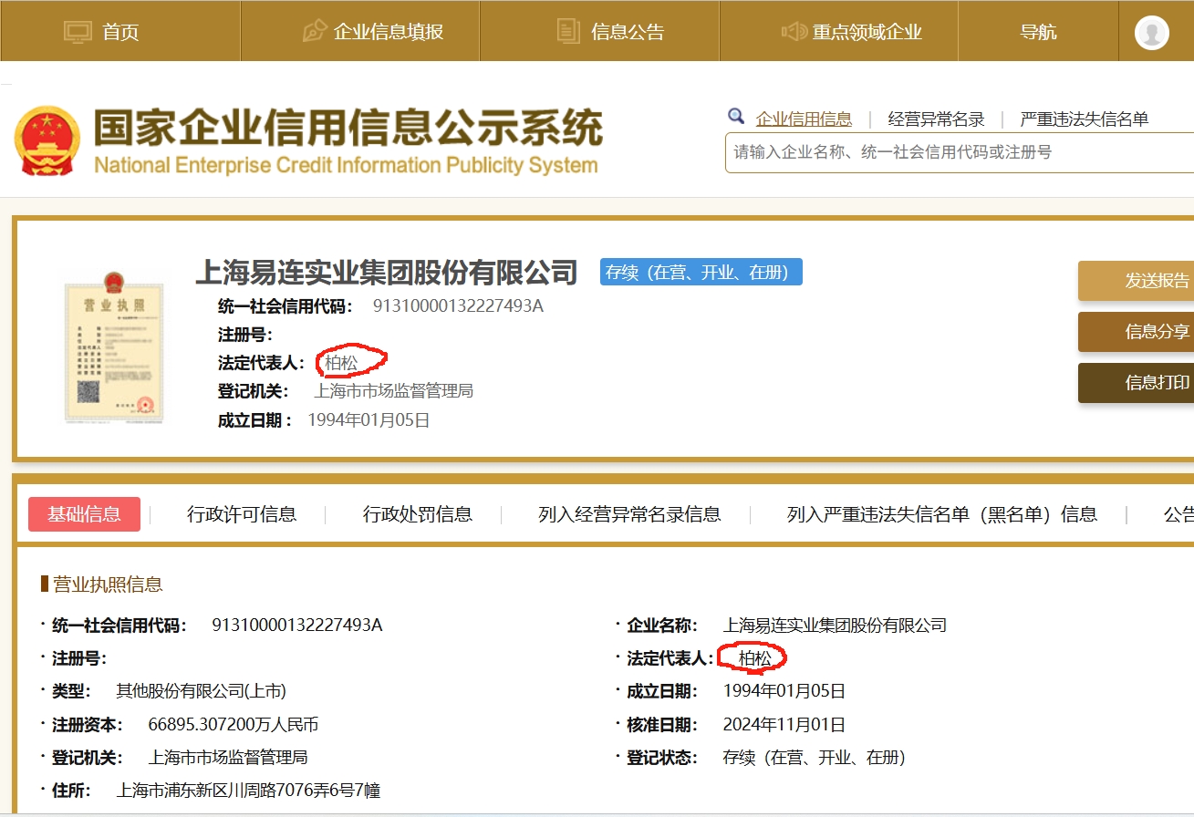Click the 核准日期 value 2024年11月01日
The width and height of the screenshot is (1194, 817).
[x=784, y=725]
